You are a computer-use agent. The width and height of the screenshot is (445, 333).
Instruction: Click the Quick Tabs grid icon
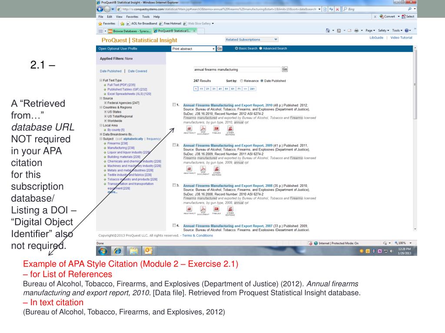[x=100, y=31]
